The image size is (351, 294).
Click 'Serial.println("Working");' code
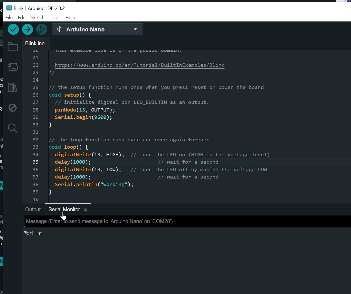point(94,185)
